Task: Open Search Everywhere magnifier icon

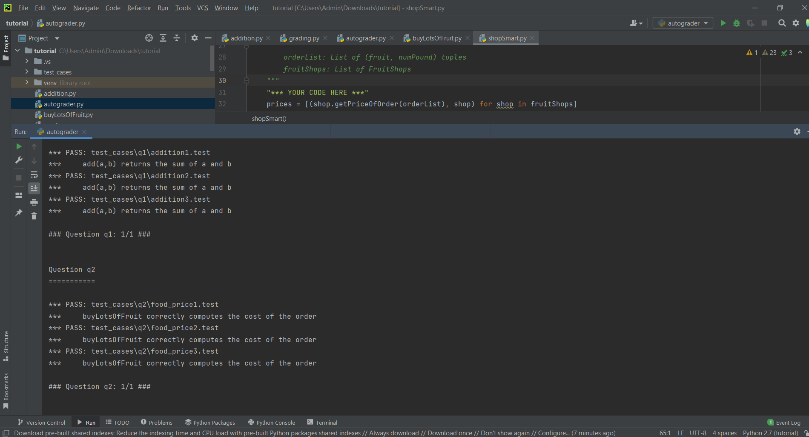Action: (782, 23)
